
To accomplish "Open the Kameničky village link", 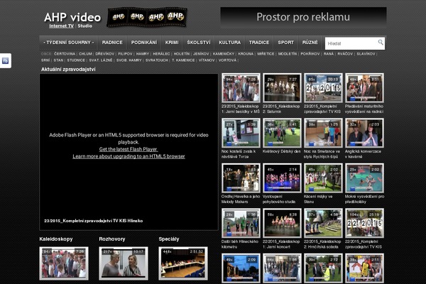I will (224, 54).
